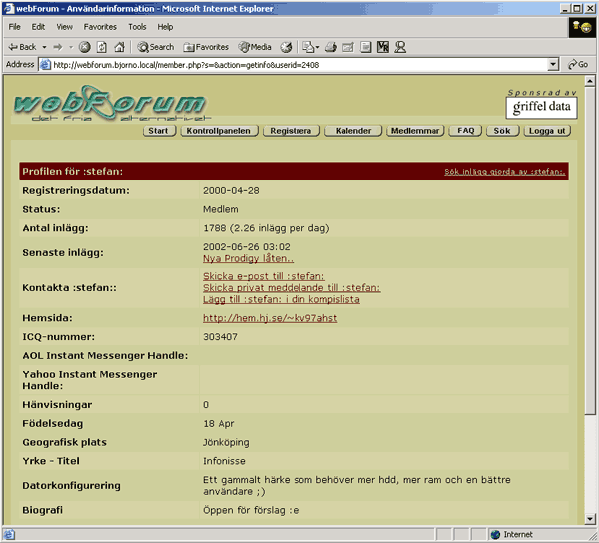
Task: Open the Edit menu
Action: (x=38, y=27)
